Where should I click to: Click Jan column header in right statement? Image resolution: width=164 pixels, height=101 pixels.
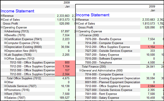click(x=153, y=10)
